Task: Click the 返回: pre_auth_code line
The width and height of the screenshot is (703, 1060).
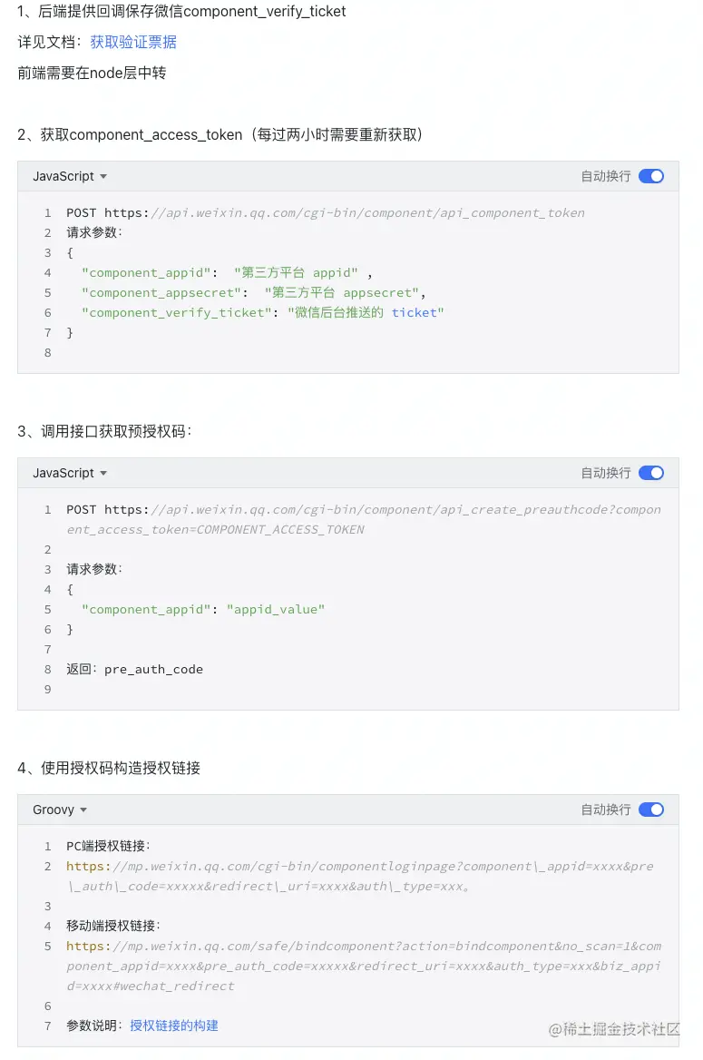Action: coord(134,669)
